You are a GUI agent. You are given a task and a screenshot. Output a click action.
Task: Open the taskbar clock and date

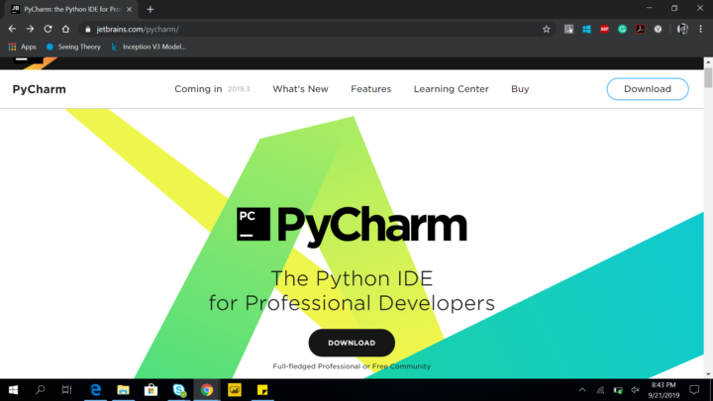663,390
